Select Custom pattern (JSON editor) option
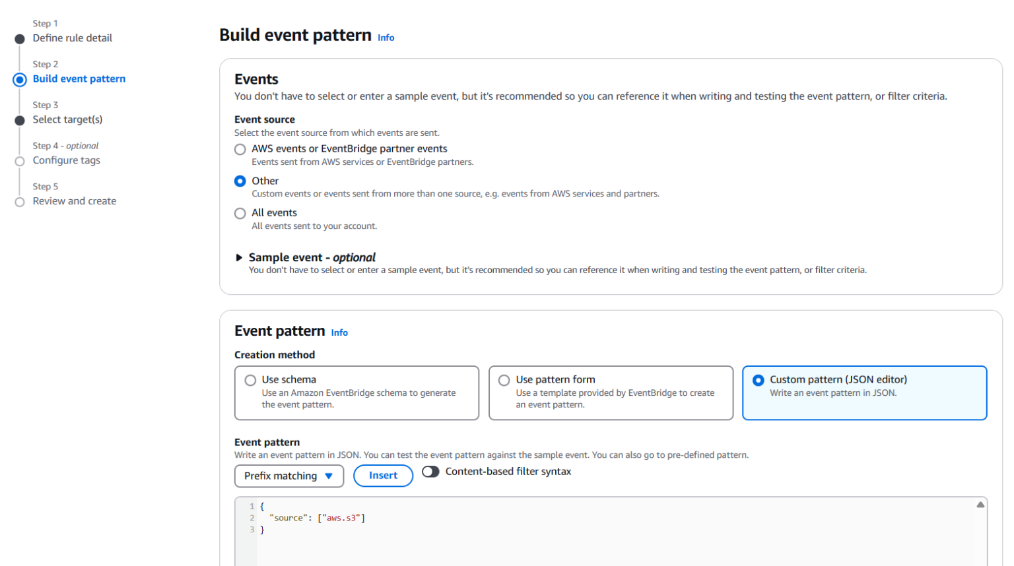1014x566 pixels. tap(759, 381)
